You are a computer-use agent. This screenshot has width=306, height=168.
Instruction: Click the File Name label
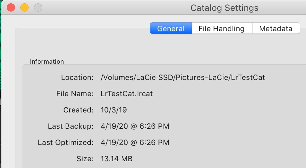75,94
